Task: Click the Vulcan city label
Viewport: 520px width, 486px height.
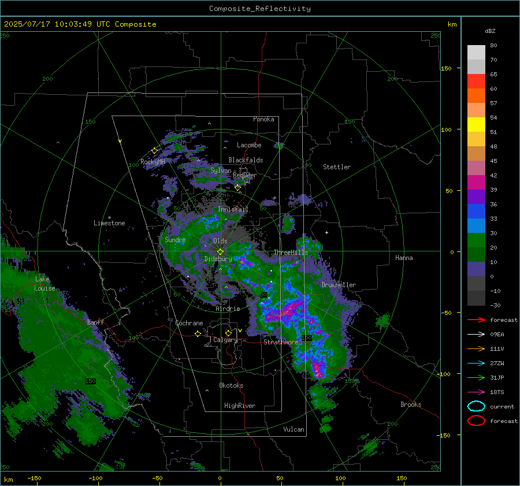Action: (x=294, y=429)
